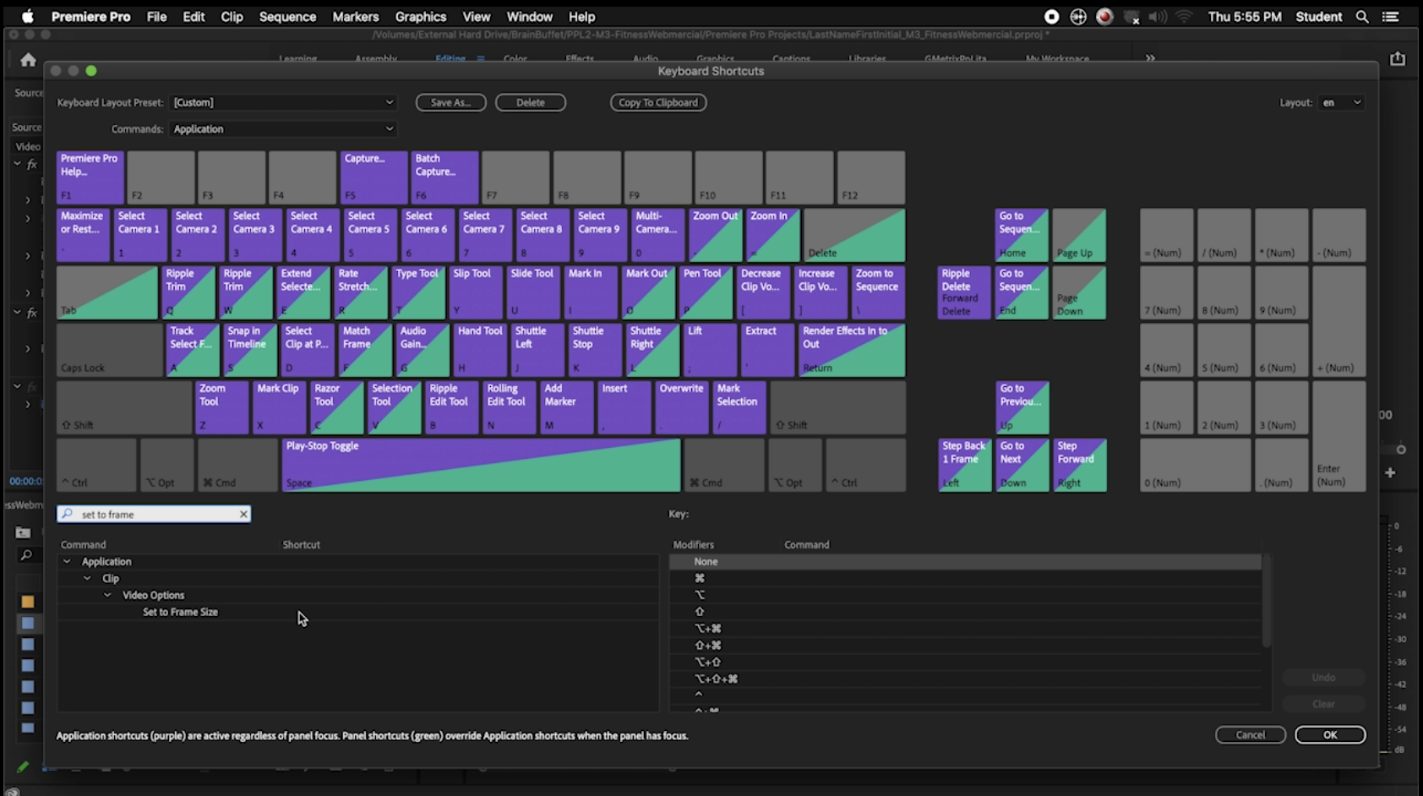Collapse the Video Options tree group
The width and height of the screenshot is (1423, 796).
point(107,595)
